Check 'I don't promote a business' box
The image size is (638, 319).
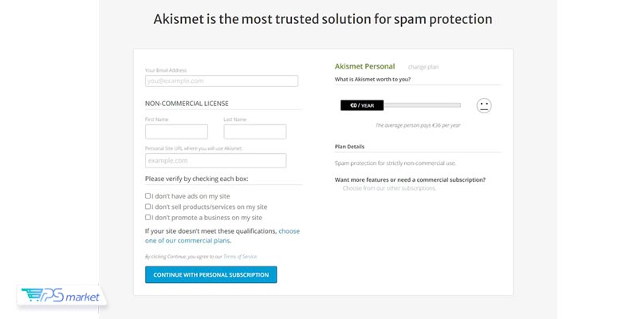[148, 217]
